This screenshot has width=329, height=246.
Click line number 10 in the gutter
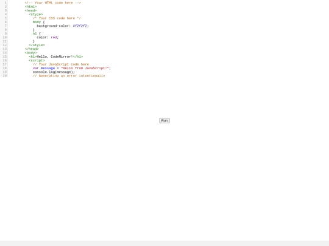5,38
